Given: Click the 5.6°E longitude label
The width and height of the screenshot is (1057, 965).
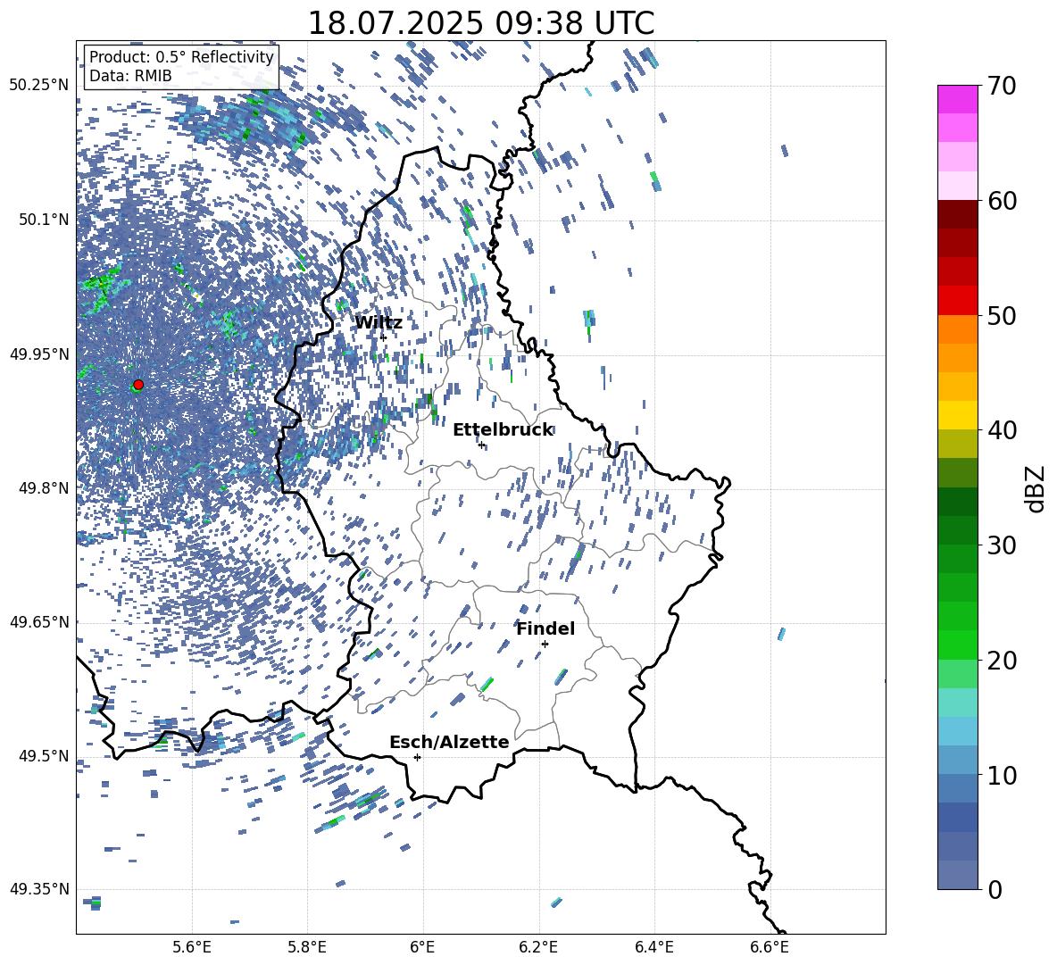Looking at the screenshot, I should click(x=192, y=948).
